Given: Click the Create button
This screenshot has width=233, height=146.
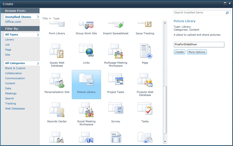Looking at the screenshot, I should tap(180, 52).
